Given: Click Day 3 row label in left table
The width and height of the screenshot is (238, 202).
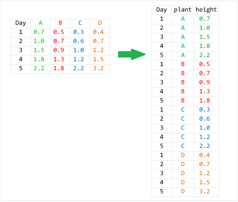Looking at the screenshot, I should tap(21, 50).
